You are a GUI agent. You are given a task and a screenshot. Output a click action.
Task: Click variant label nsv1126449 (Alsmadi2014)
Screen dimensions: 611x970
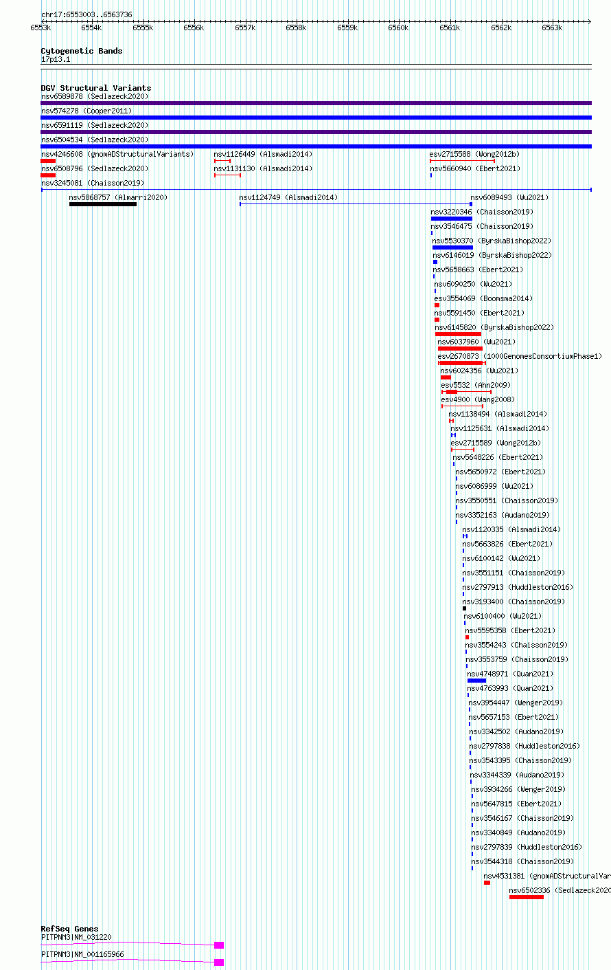coord(263,154)
